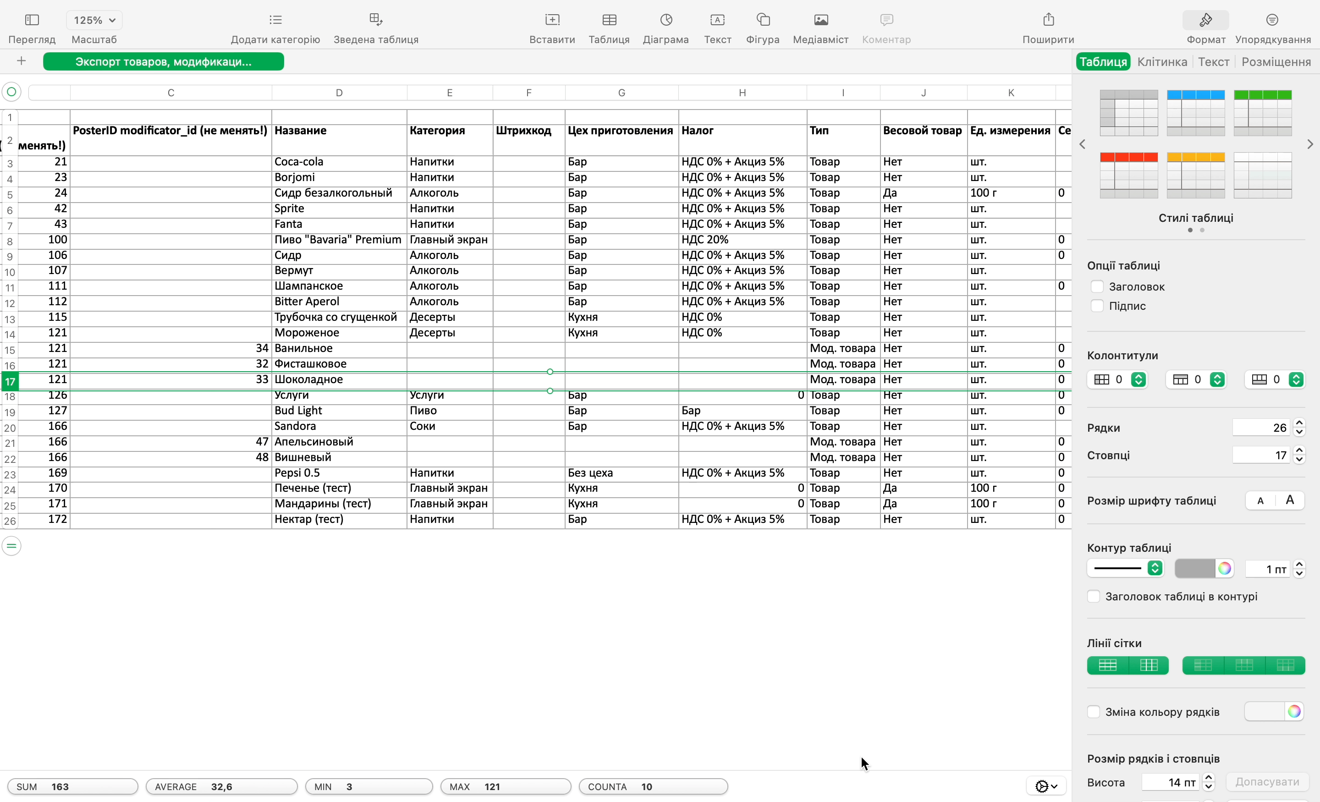Image resolution: width=1320 pixels, height=802 pixels.
Task: Select row header 17
Action: pos(10,381)
